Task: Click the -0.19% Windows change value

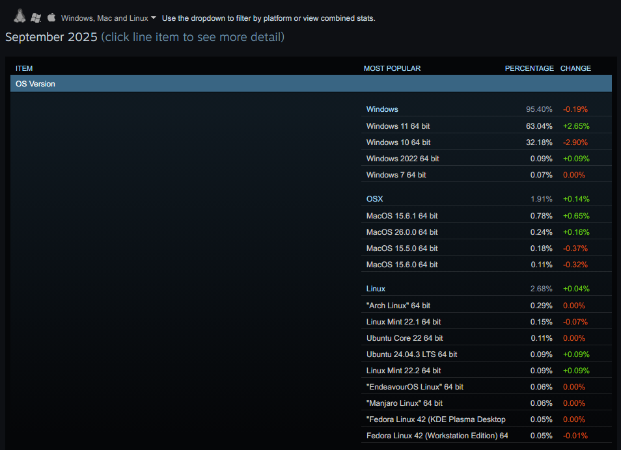Action: pos(575,109)
